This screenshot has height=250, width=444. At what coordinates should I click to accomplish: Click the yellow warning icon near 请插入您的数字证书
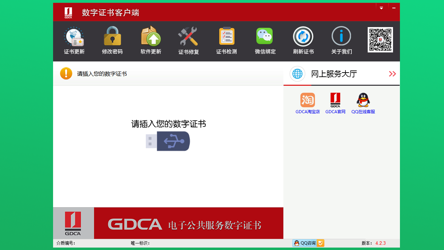[x=66, y=73]
